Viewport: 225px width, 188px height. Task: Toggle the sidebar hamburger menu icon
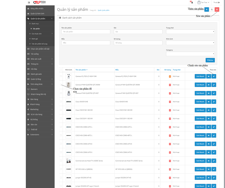tap(29, 3)
